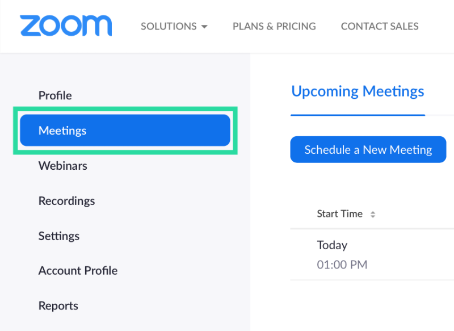Select the Today meeting date label
454x331 pixels.
point(332,245)
